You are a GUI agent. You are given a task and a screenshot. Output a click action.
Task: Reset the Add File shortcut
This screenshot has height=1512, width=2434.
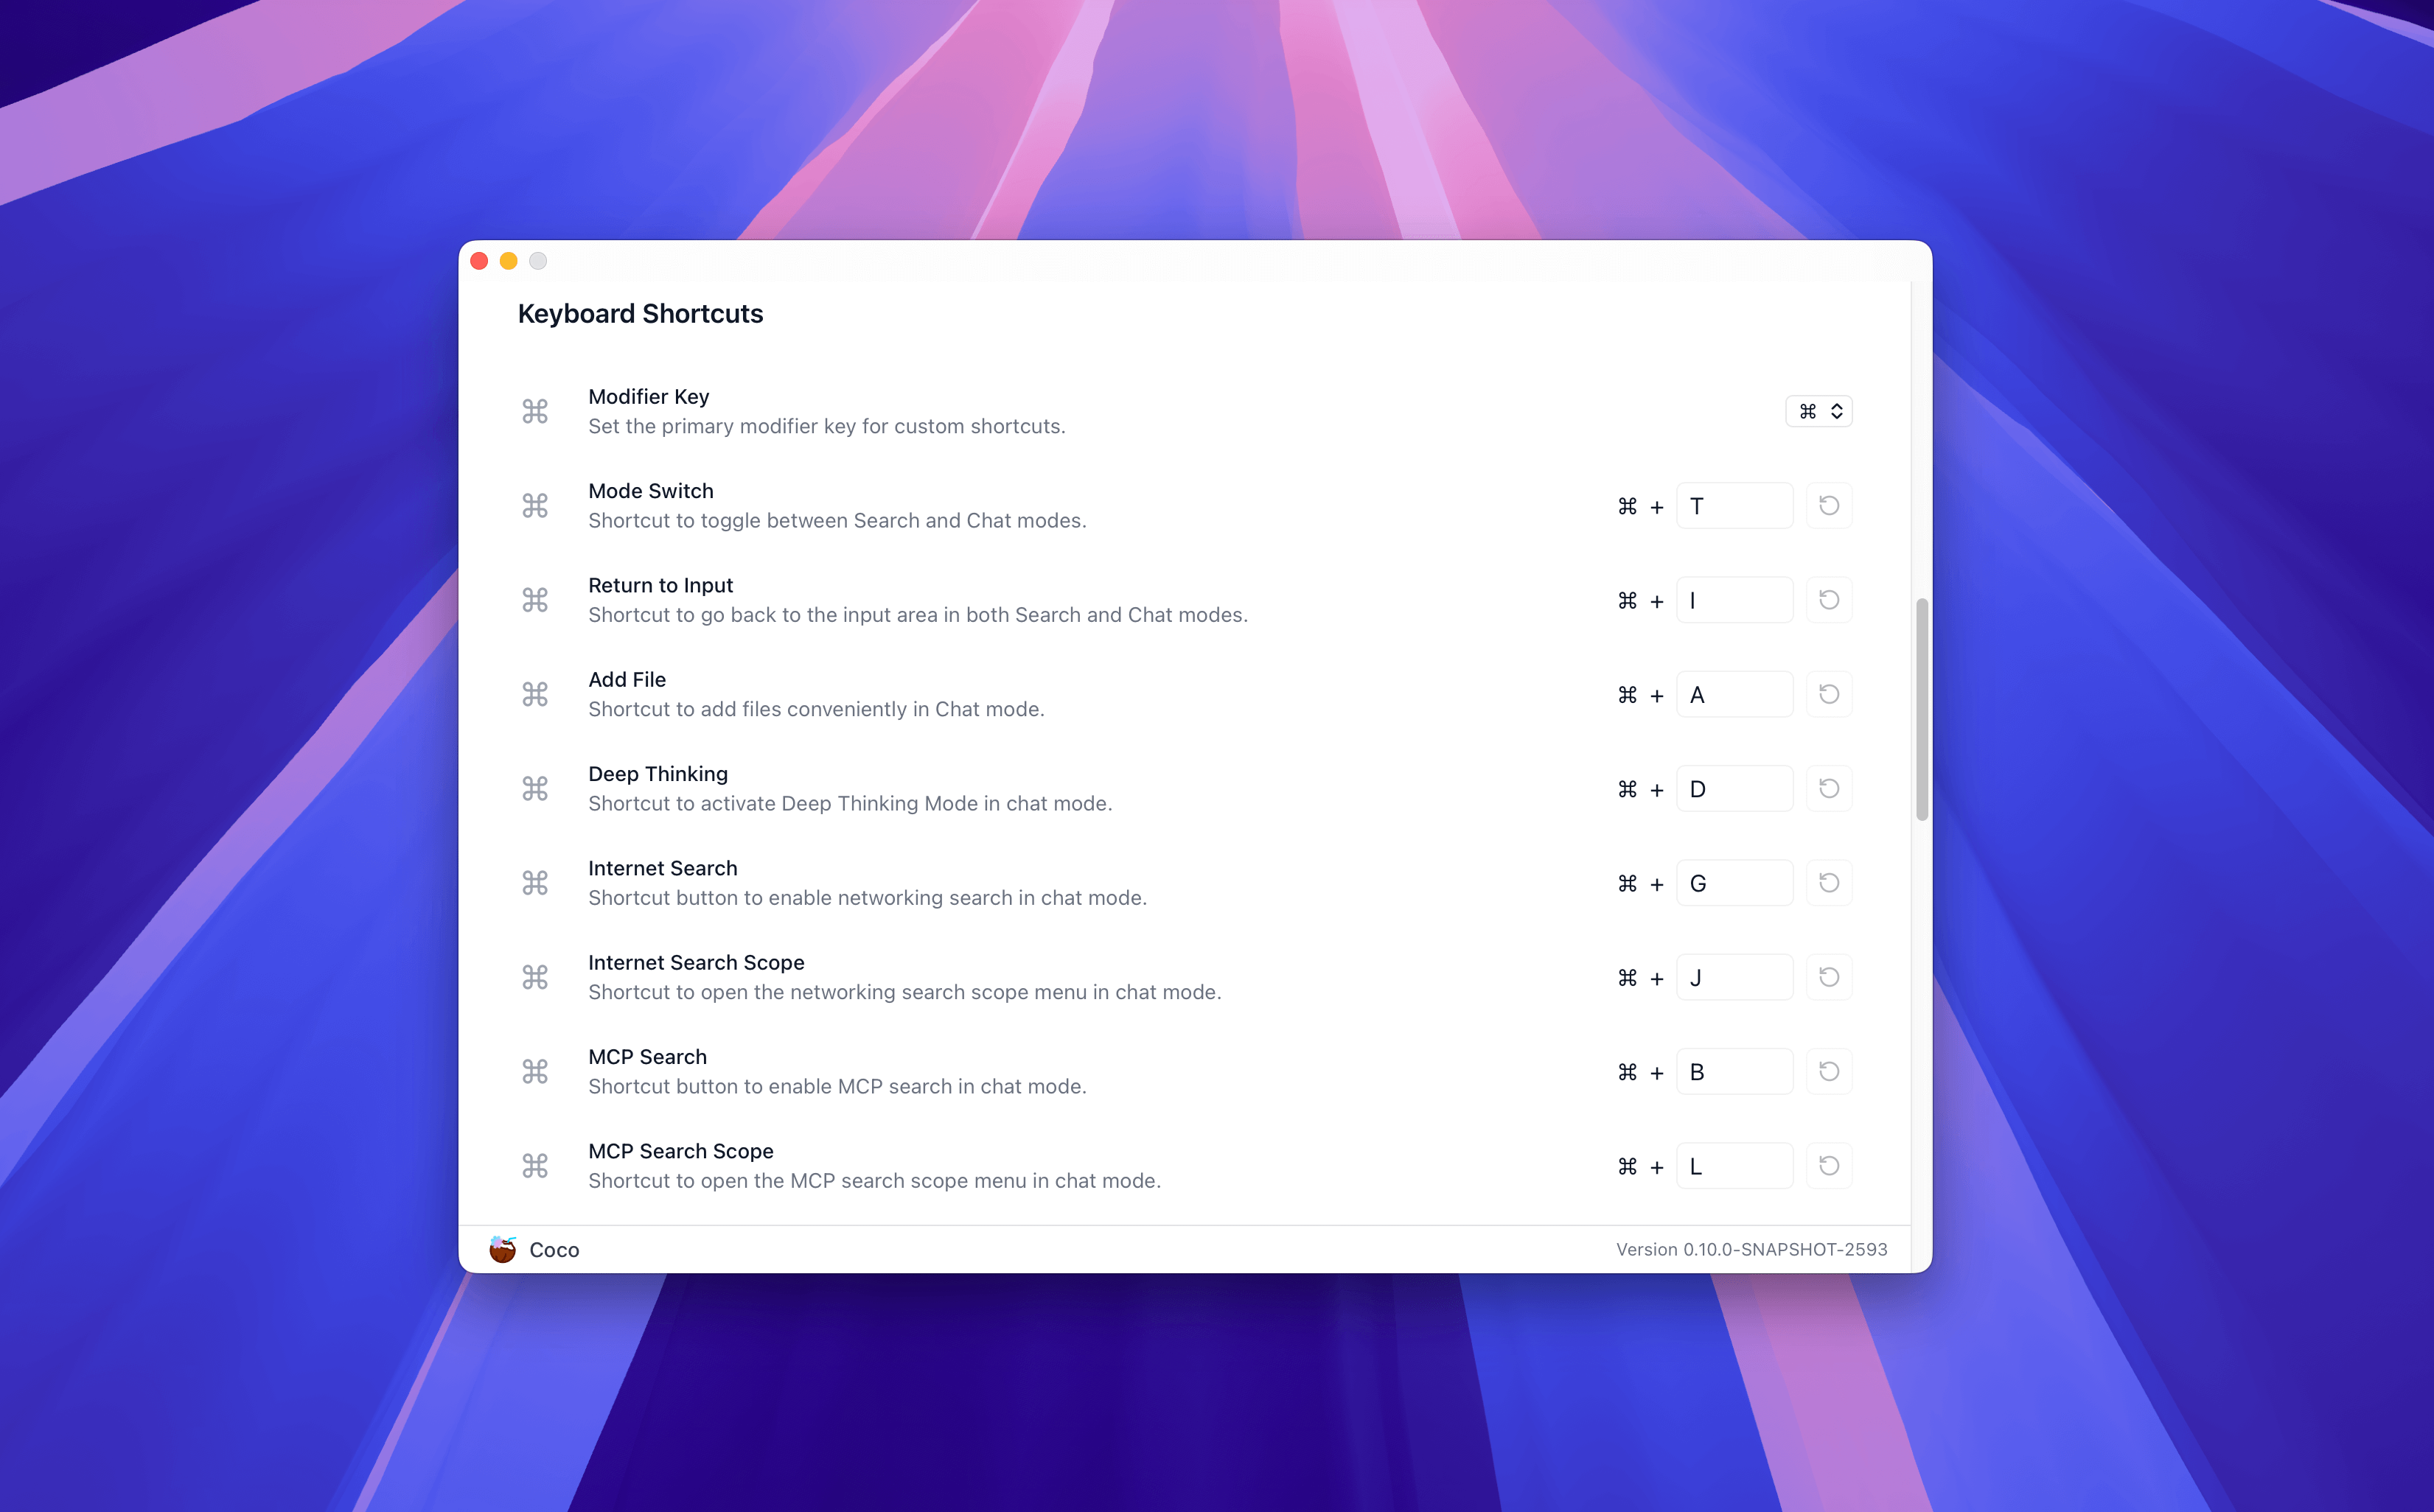click(1829, 694)
